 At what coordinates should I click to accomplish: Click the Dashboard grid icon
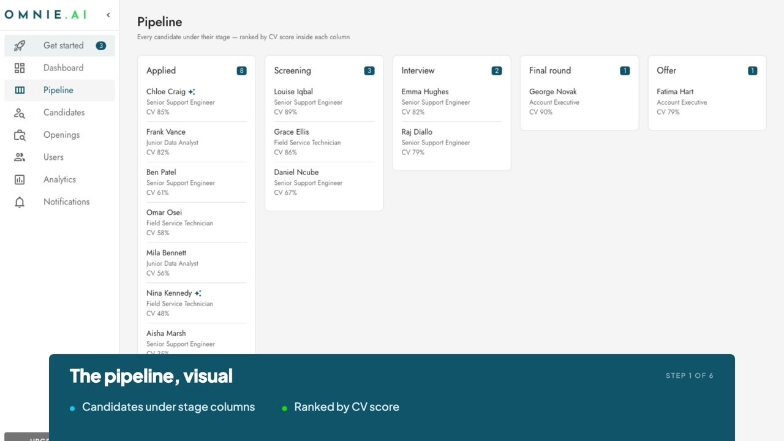pyautogui.click(x=20, y=68)
